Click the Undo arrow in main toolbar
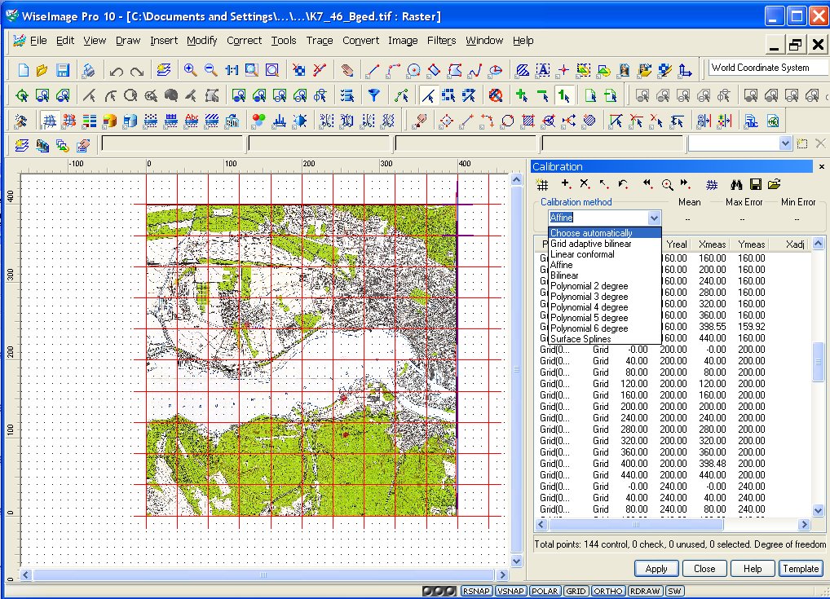 116,71
